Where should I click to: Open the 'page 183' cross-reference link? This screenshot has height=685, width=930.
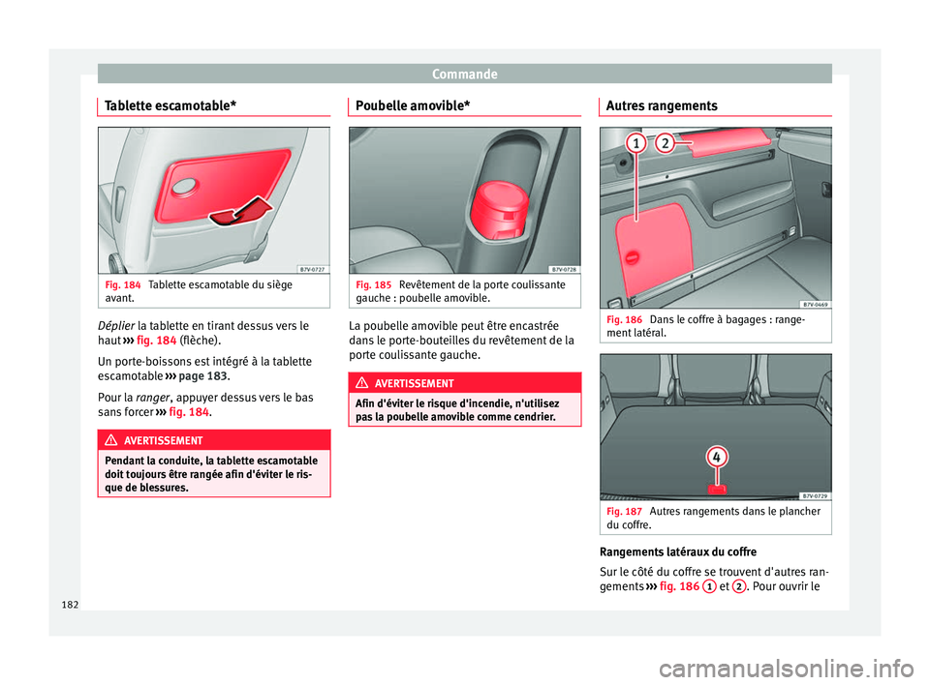203,376
